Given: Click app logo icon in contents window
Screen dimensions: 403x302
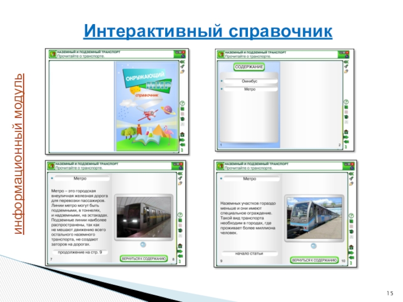Looking at the screenshot, I should [x=221, y=54].
